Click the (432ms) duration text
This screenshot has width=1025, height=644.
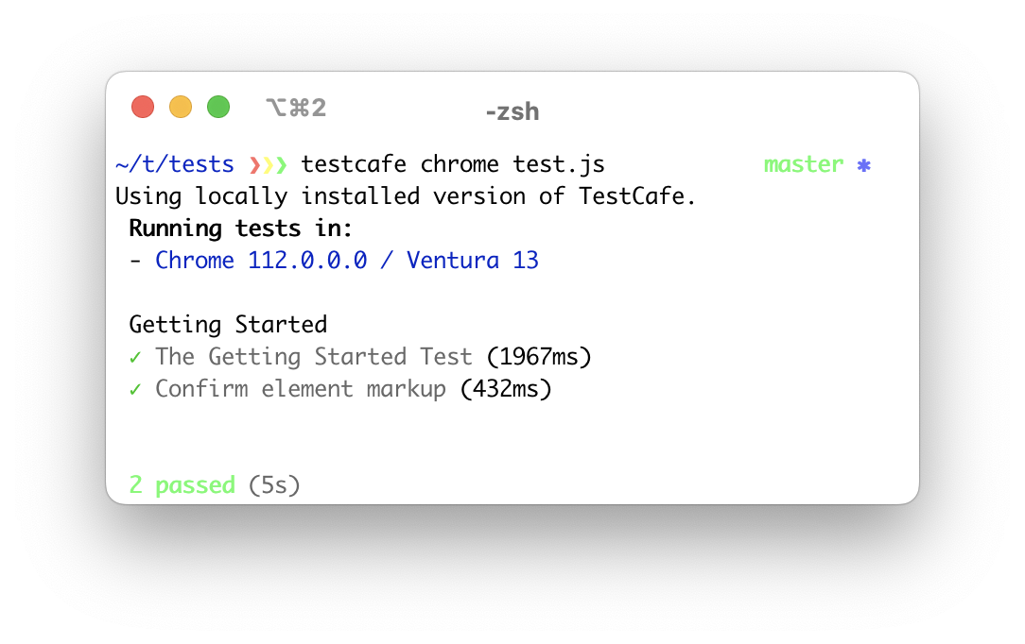click(506, 389)
